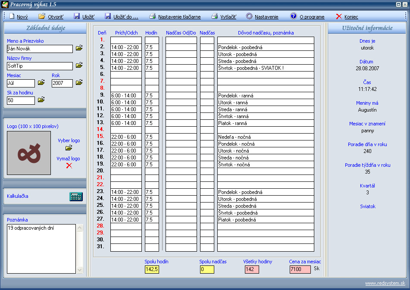Open folder icon next to Mesiac field
This screenshot has height=290, width=410.
(41, 83)
